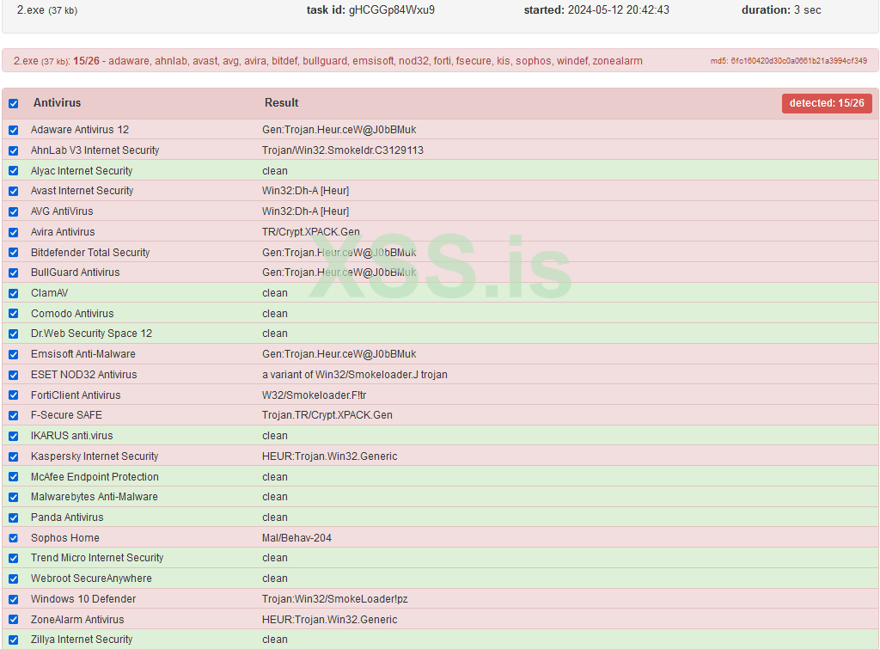Uncheck the Adaware Antivirus 12 checkbox
880x649 pixels.
14,131
